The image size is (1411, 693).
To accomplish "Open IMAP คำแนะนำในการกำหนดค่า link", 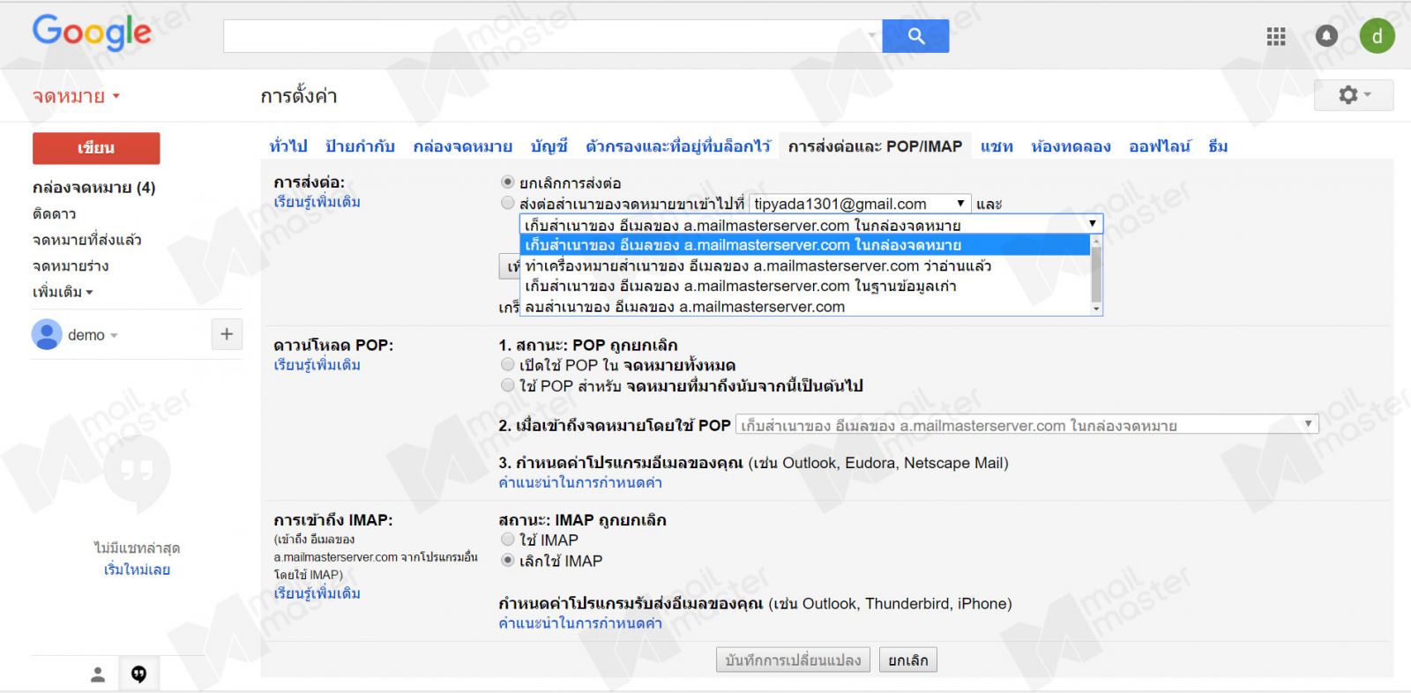I will click(580, 623).
